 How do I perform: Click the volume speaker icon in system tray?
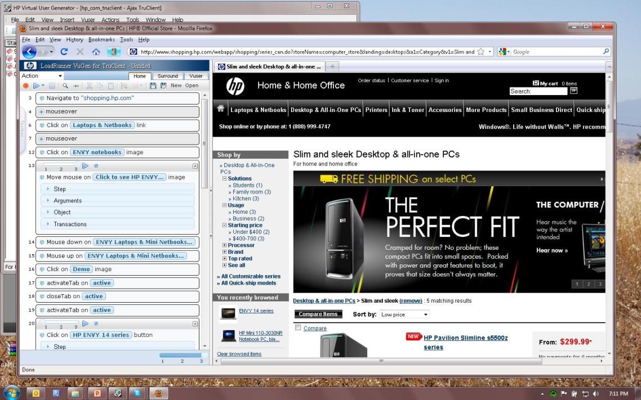595,394
